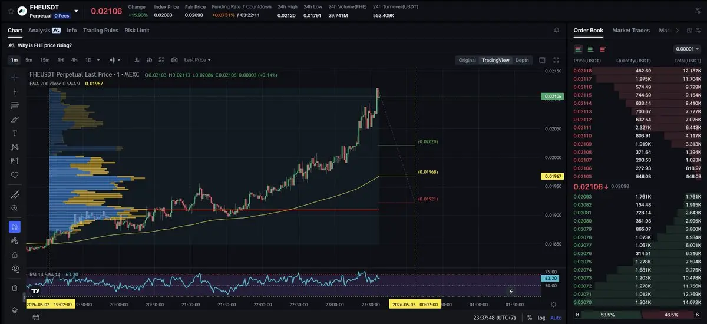Show both buy and sell orders view
This screenshot has height=324, width=707.
579,49
